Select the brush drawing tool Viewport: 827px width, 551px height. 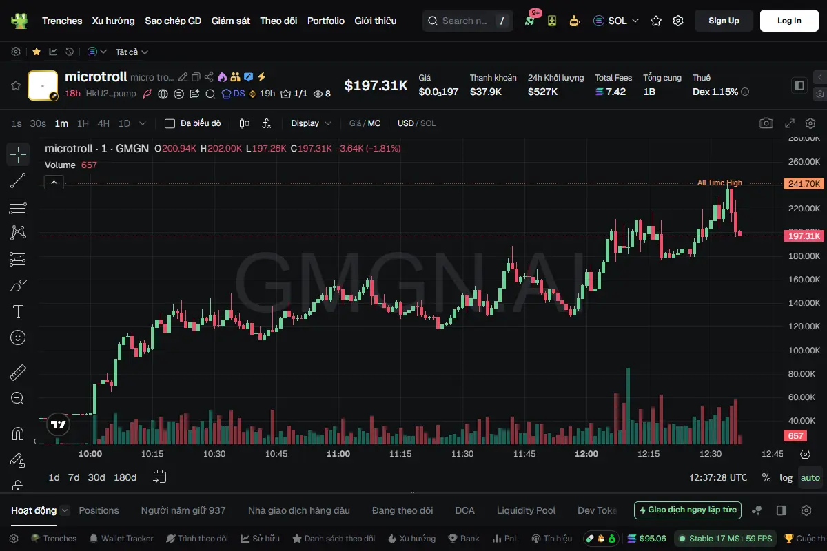pos(18,285)
